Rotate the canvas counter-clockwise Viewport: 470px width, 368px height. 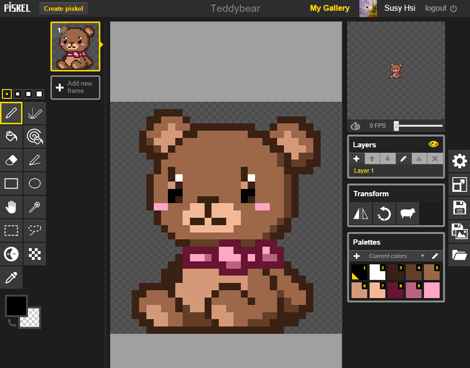tap(384, 214)
